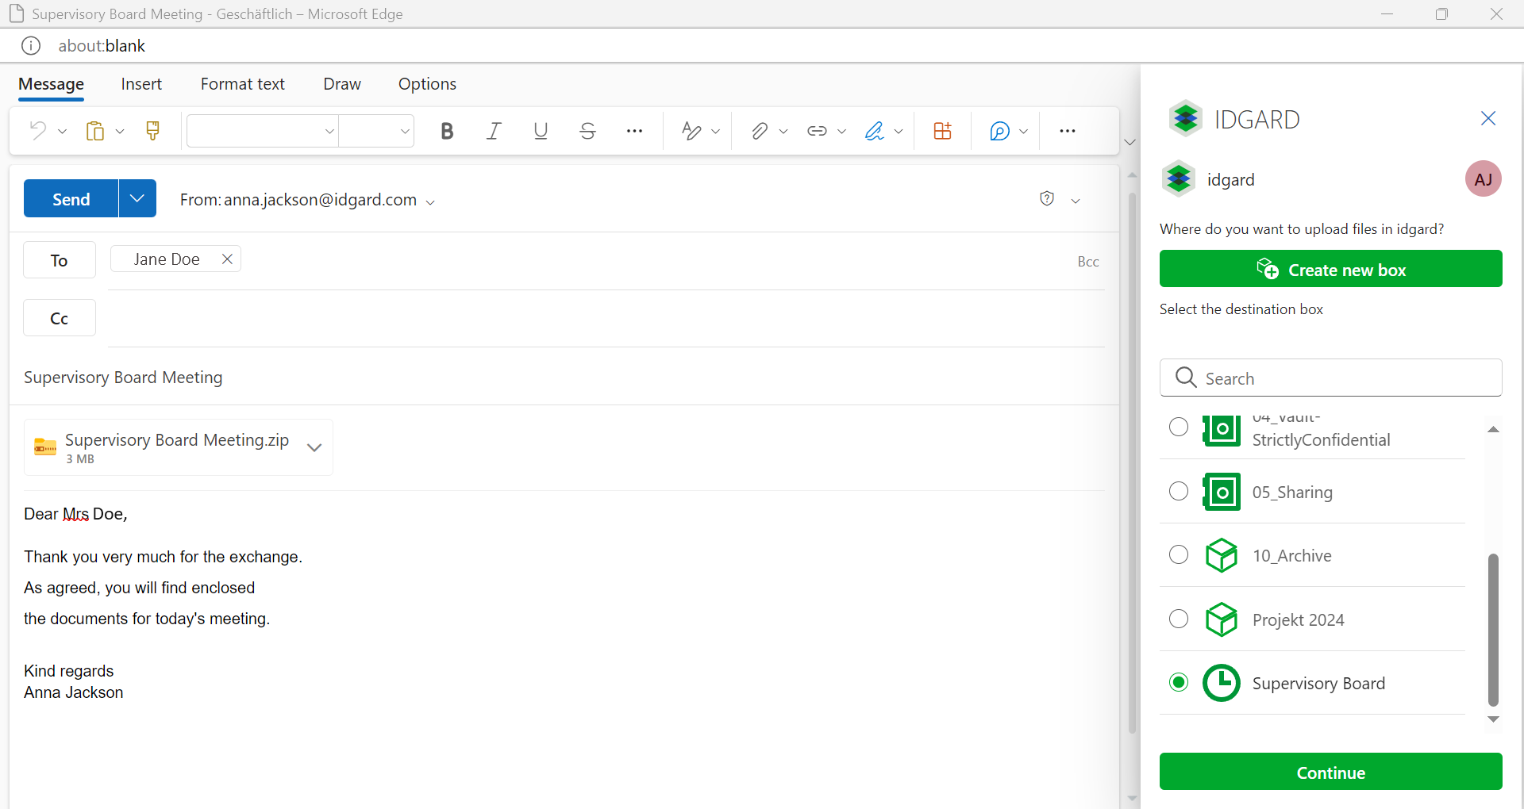The width and height of the screenshot is (1524, 809).
Task: Expand the Undo dropdown arrow
Action: point(62,132)
